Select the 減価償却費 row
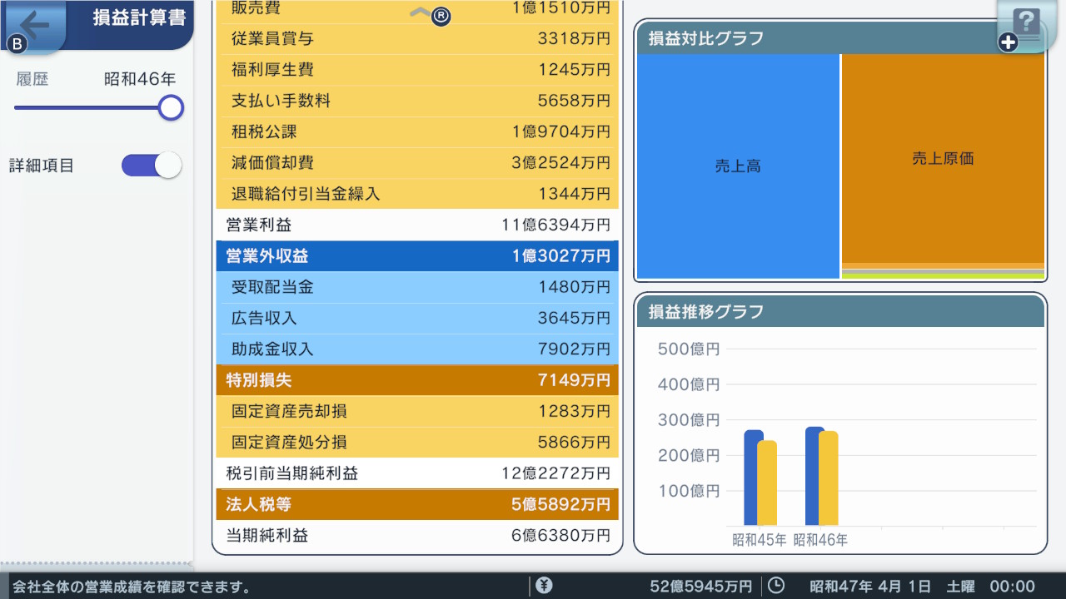This screenshot has width=1066, height=599. click(x=417, y=162)
